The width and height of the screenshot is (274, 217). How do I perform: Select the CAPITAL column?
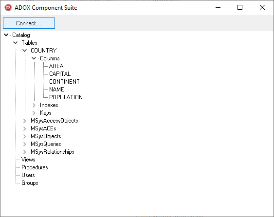tap(60, 74)
